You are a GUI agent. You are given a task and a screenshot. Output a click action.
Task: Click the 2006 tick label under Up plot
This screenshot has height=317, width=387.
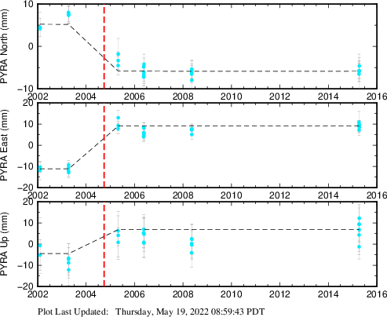click(x=134, y=294)
